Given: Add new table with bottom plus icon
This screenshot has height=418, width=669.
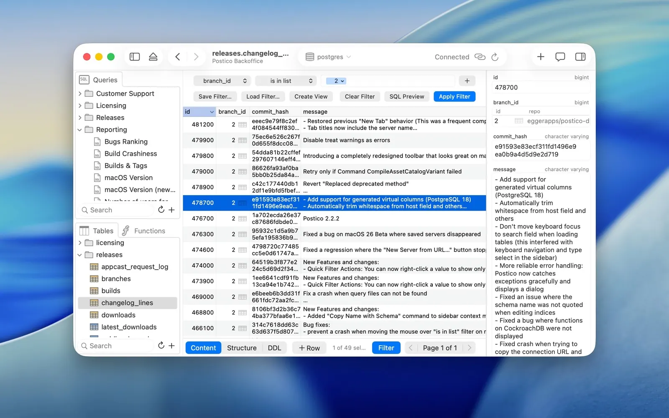Looking at the screenshot, I should click(x=172, y=346).
